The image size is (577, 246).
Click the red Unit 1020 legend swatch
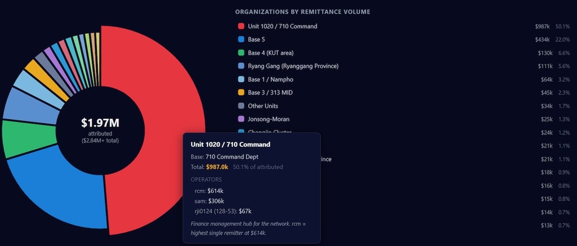[241, 26]
